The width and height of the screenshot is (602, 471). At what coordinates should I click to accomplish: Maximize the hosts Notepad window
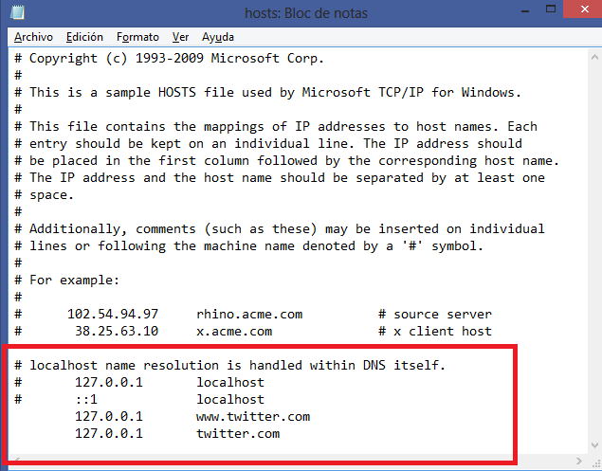(551, 9)
